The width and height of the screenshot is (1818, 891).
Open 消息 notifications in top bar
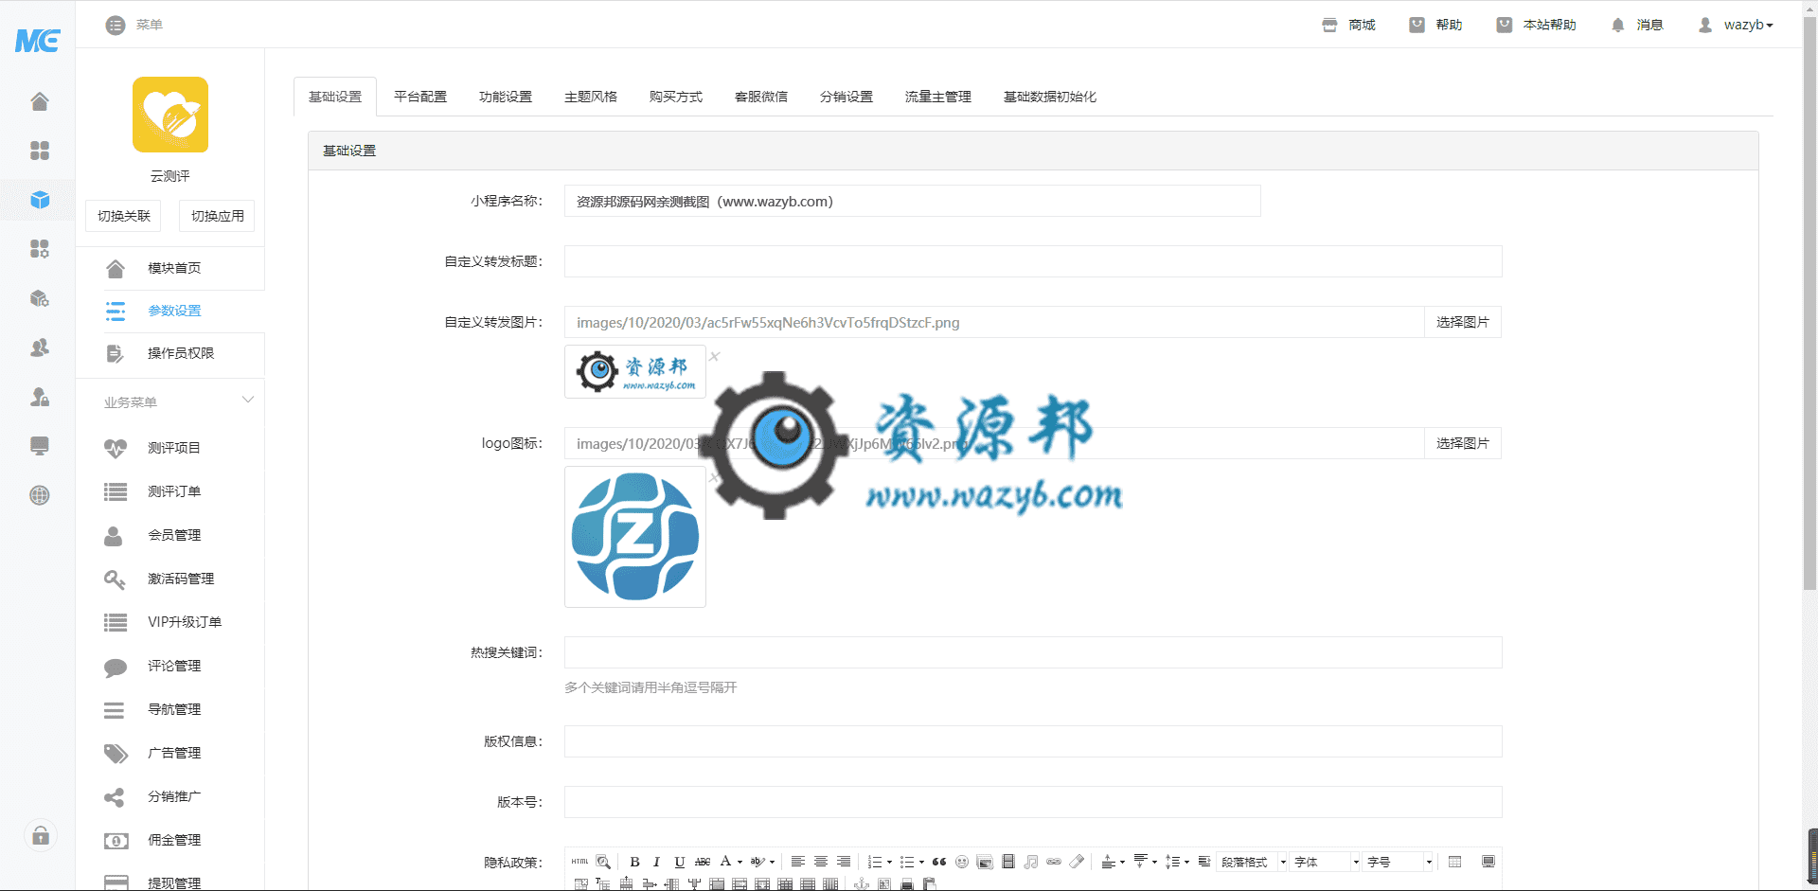click(x=1637, y=25)
